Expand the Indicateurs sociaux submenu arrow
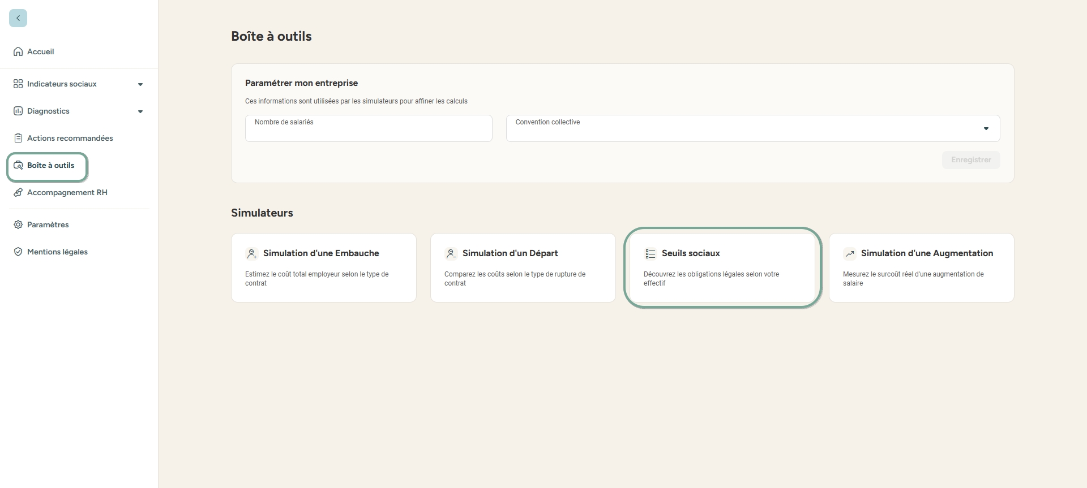The height and width of the screenshot is (488, 1087). pyautogui.click(x=140, y=84)
